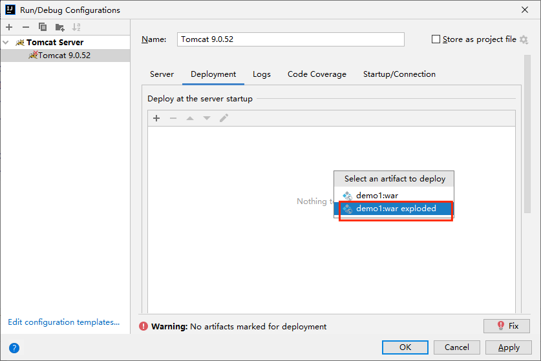Screen dimensions: 541x361
Task: Click the Cancel button
Action: click(x=456, y=347)
